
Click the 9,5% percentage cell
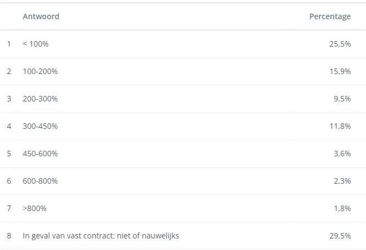point(342,99)
